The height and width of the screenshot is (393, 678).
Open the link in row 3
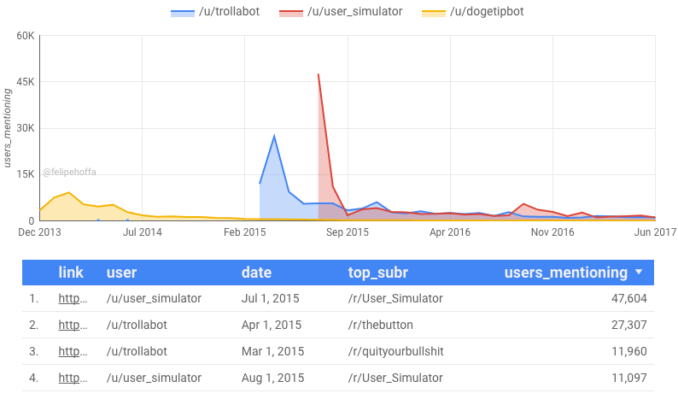click(x=73, y=351)
